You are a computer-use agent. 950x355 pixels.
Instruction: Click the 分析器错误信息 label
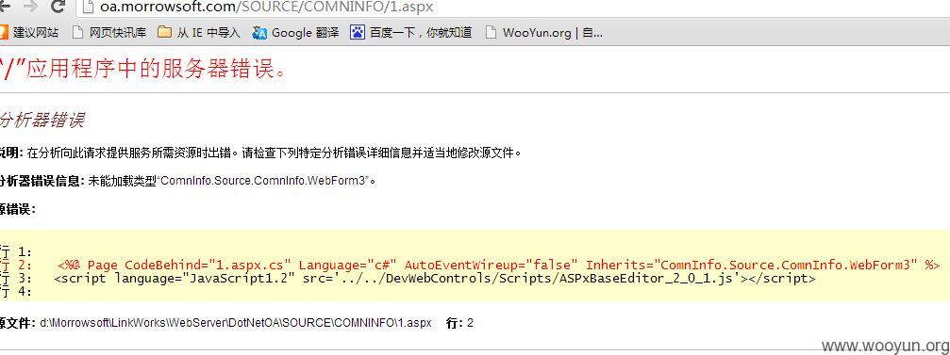42,180
